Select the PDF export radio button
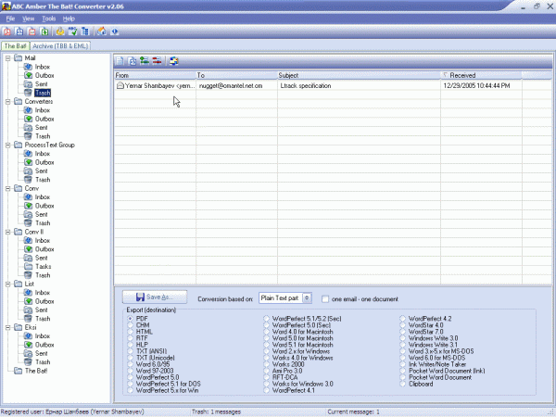Screen dimensions: 556x417 click(x=130, y=319)
